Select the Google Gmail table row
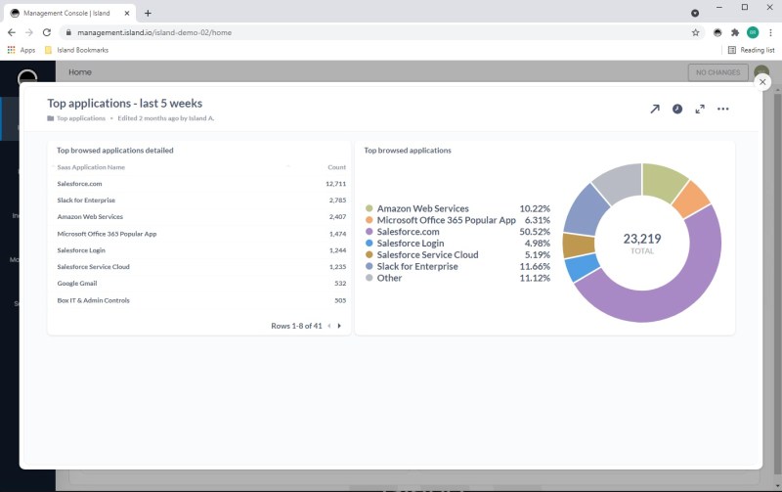The height and width of the screenshot is (492, 782). [x=201, y=283]
